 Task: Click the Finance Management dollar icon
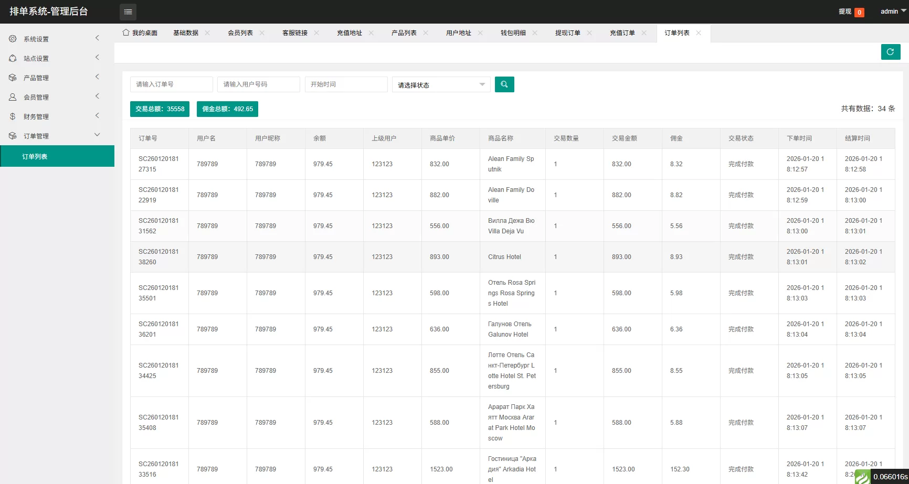tap(13, 116)
